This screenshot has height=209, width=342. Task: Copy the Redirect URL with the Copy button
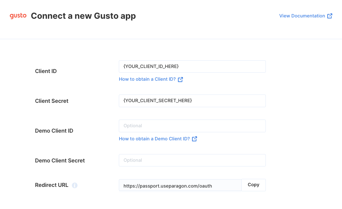[253, 185]
